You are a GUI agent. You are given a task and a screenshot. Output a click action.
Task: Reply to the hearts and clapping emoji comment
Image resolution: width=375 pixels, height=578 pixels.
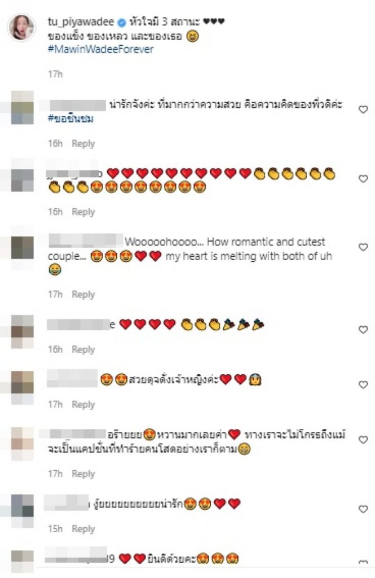pyautogui.click(x=83, y=212)
